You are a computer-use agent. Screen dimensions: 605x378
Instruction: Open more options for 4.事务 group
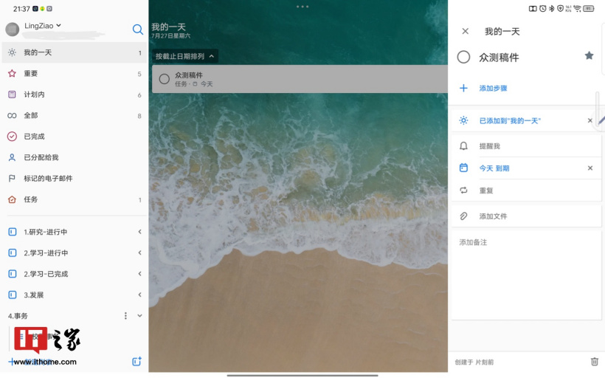[125, 316]
